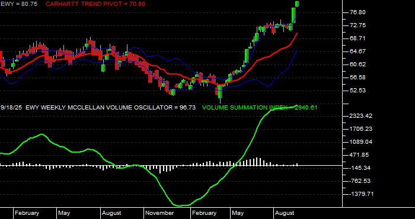The image size is (415, 219).
Task: Click the EWY WEEKLY MCCLELLAN VOLUME OSCILLATOR = 96.73 text
Action: pyautogui.click(x=111, y=108)
